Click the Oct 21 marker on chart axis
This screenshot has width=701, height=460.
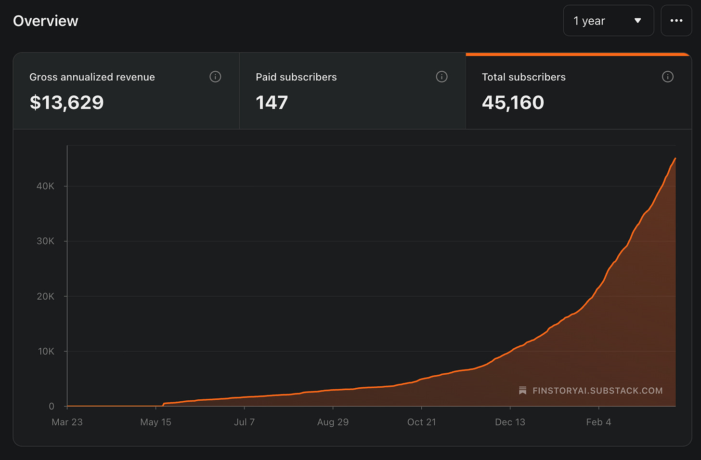[421, 422]
